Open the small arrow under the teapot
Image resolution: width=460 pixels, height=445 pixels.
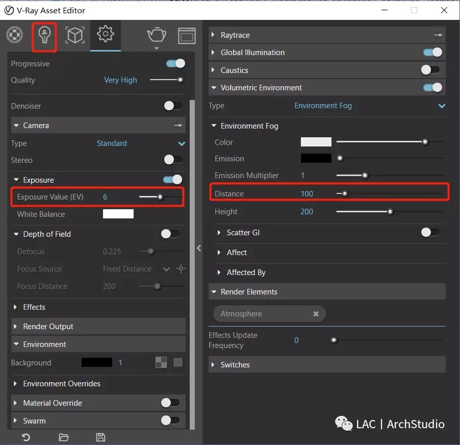pyautogui.click(x=157, y=48)
